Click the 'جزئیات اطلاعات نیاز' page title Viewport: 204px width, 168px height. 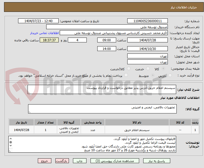tap(183, 7)
